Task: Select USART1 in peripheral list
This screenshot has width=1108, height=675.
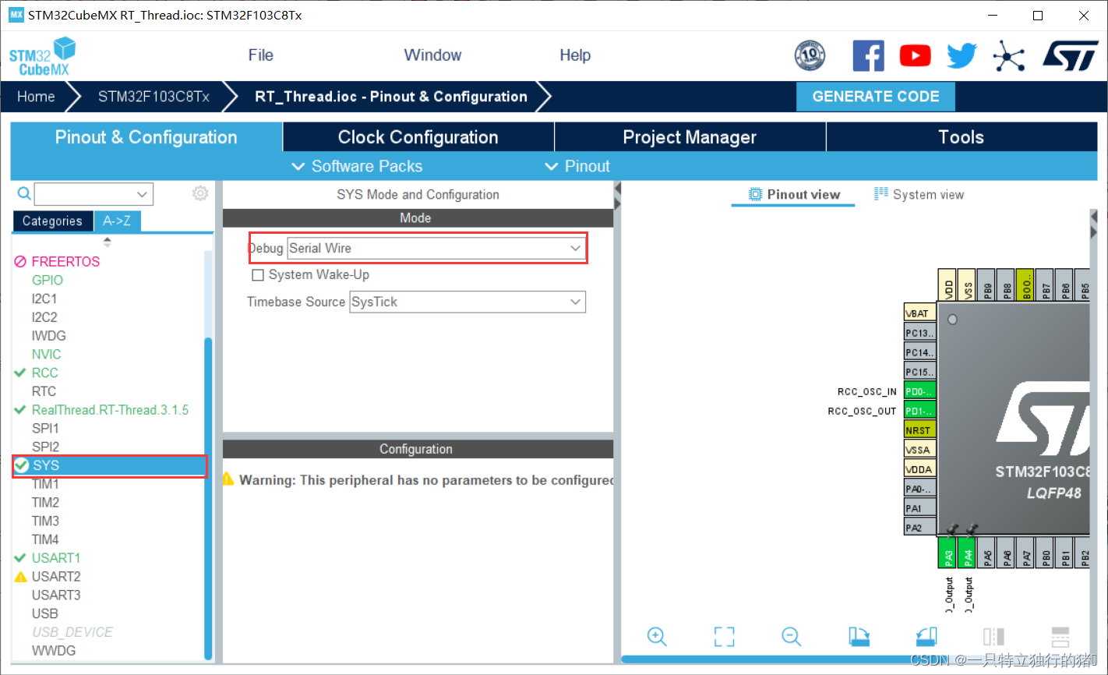Action: [55, 558]
